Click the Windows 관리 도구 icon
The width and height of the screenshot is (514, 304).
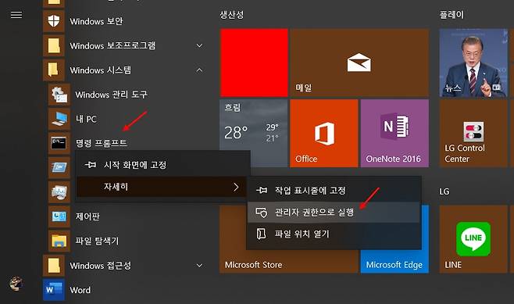click(x=59, y=95)
